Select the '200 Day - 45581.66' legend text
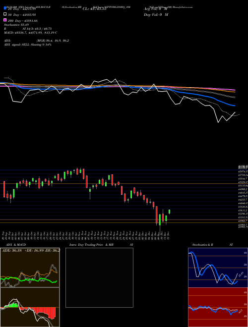248x327 pixels. 23,21
